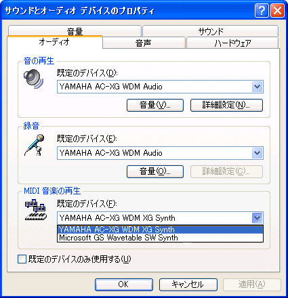Close the dialog with the red X

[x=277, y=11]
